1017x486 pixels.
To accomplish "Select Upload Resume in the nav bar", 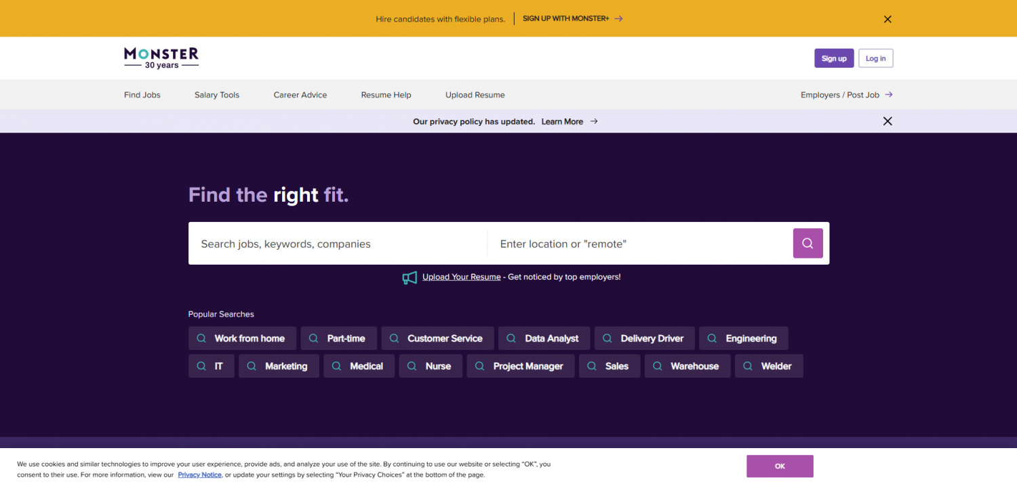I will [475, 95].
